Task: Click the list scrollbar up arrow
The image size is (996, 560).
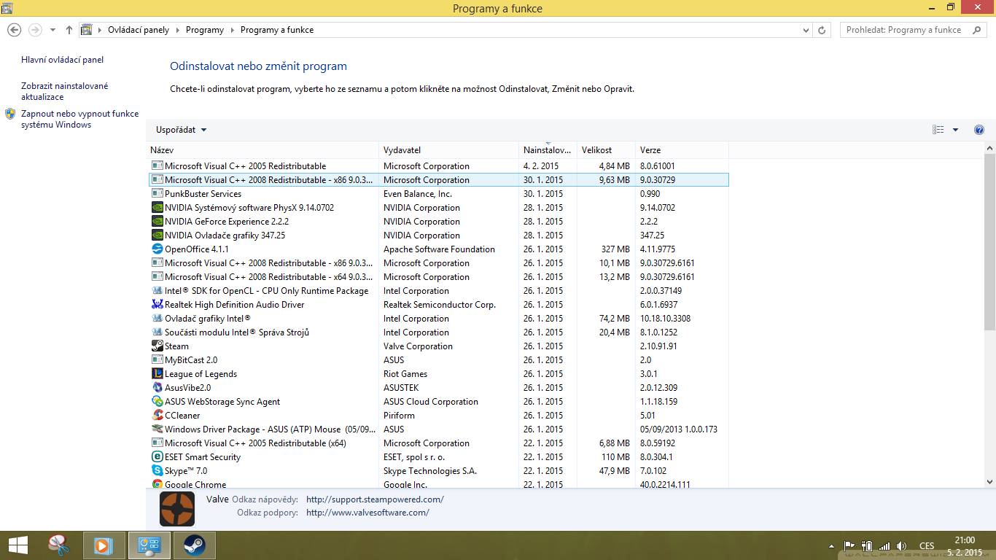Action: 989,149
